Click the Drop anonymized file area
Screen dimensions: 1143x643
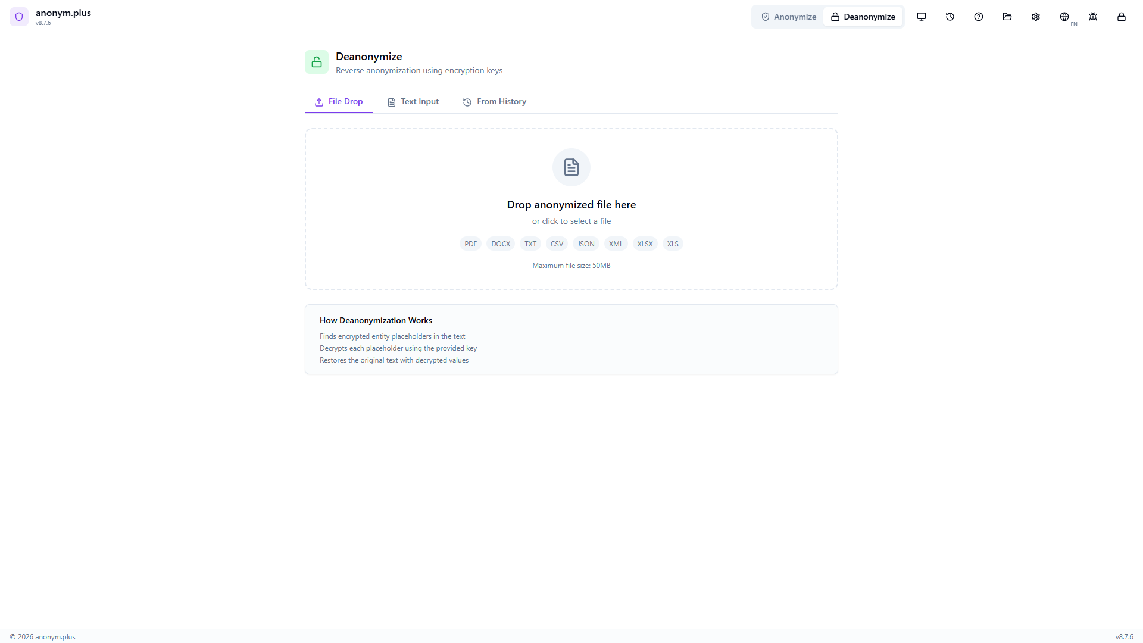[x=571, y=204]
